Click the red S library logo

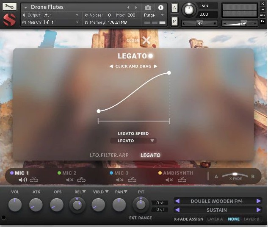point(9,19)
